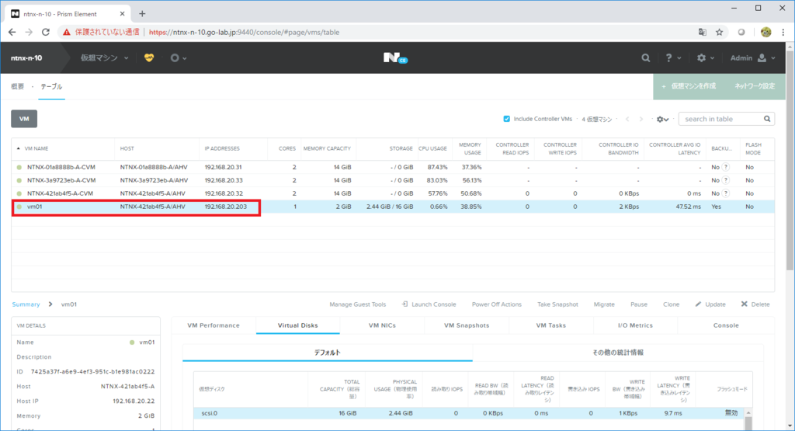Click the browser profile avatar
This screenshot has width=795, height=431.
765,32
